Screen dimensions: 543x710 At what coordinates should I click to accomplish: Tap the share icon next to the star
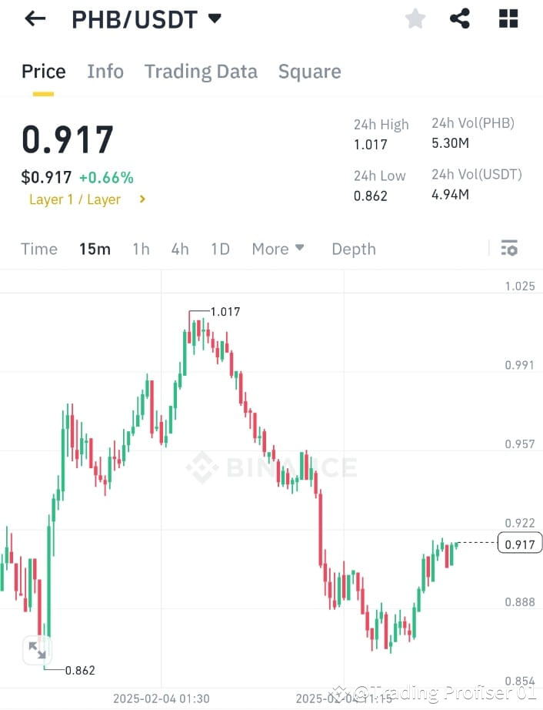[460, 18]
